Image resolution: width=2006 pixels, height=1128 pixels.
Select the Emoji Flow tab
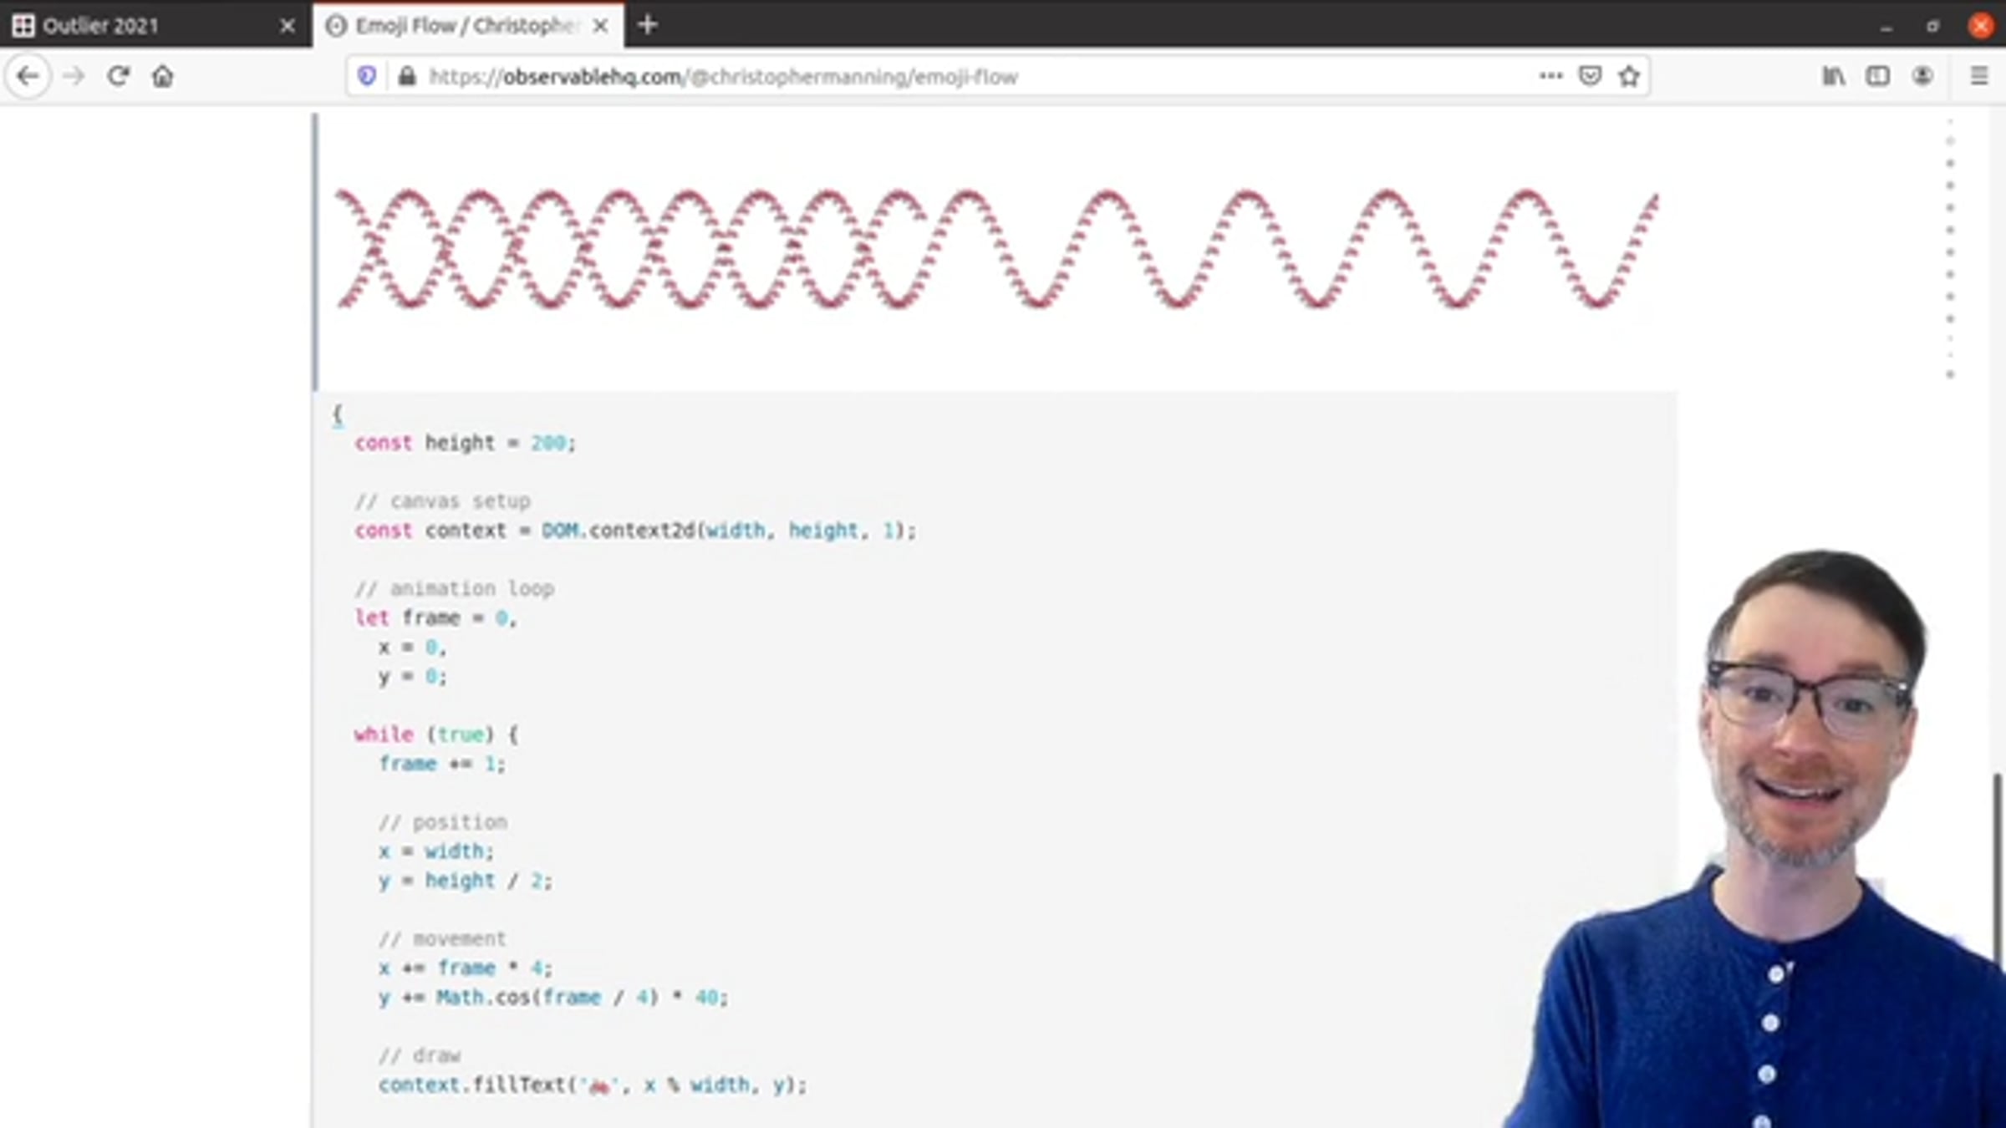click(x=464, y=26)
